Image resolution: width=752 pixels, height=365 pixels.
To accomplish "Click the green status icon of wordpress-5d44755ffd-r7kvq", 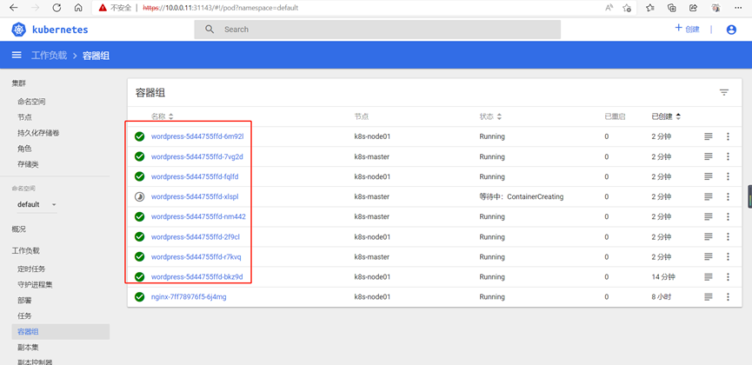I will tap(140, 256).
